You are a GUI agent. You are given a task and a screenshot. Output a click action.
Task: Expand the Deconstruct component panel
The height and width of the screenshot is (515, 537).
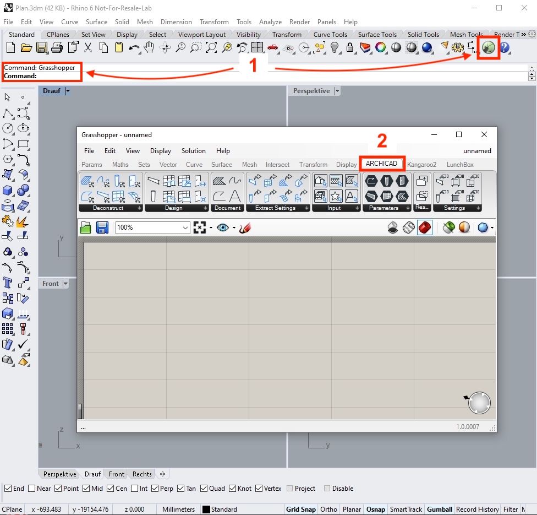(139, 208)
